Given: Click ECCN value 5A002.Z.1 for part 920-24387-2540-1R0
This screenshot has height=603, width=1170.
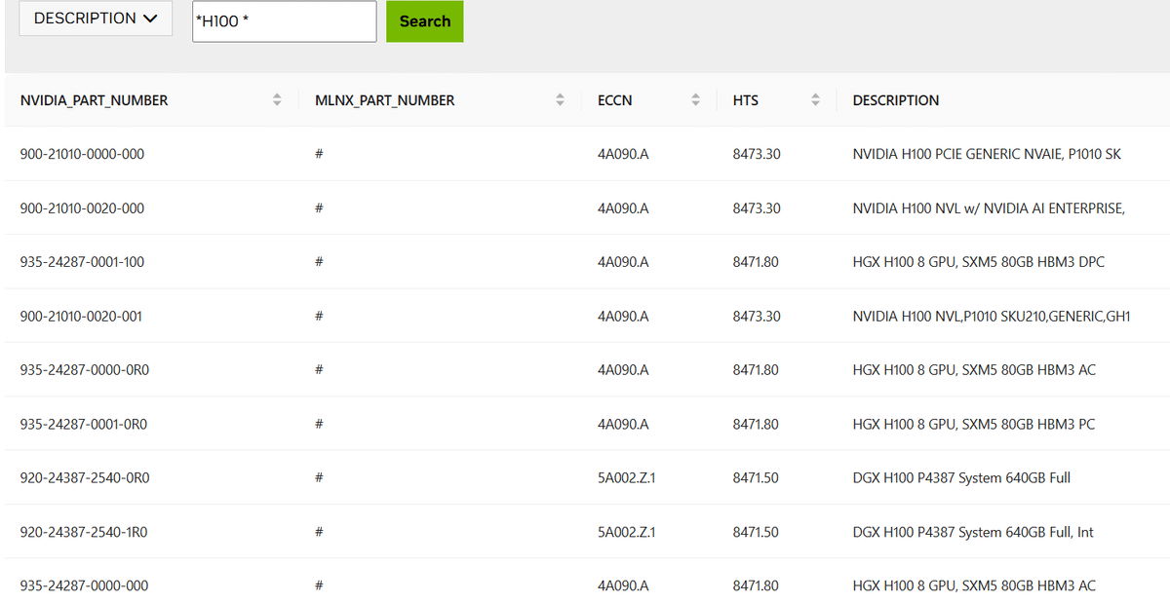Looking at the screenshot, I should pos(625,532).
